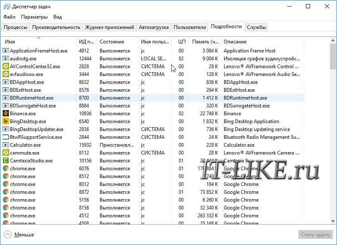Viewport: 337px width, 245px height.
Task: Click the avfaudiosw.exe gear icon
Action: click(x=6, y=74)
